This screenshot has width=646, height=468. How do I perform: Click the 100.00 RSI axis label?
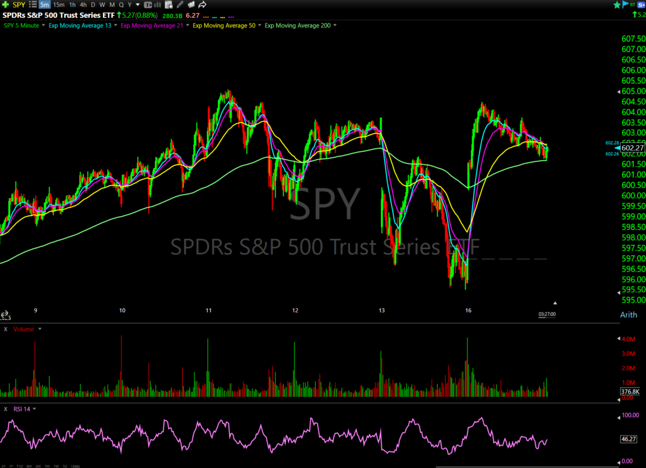point(630,415)
